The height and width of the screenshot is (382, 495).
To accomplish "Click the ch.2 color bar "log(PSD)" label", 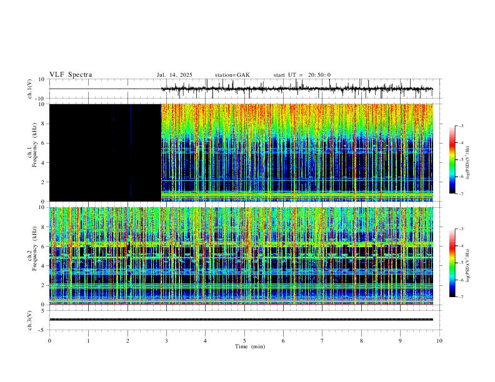I will pyautogui.click(x=468, y=265).
